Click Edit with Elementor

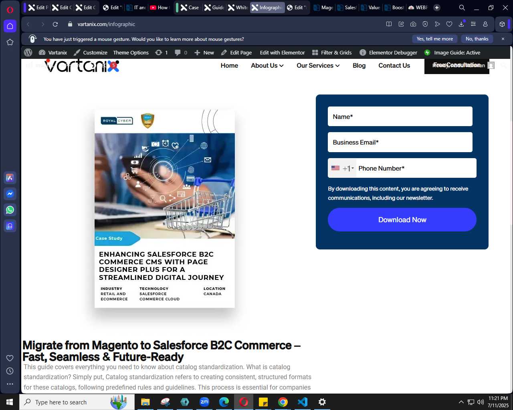(282, 52)
